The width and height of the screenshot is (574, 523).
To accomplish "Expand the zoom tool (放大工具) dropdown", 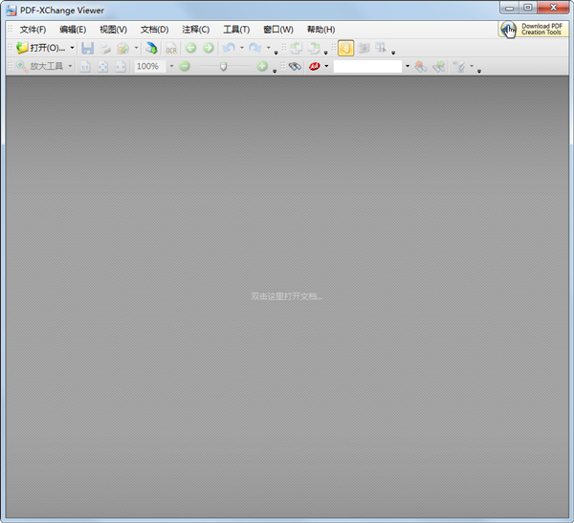I will [x=70, y=66].
